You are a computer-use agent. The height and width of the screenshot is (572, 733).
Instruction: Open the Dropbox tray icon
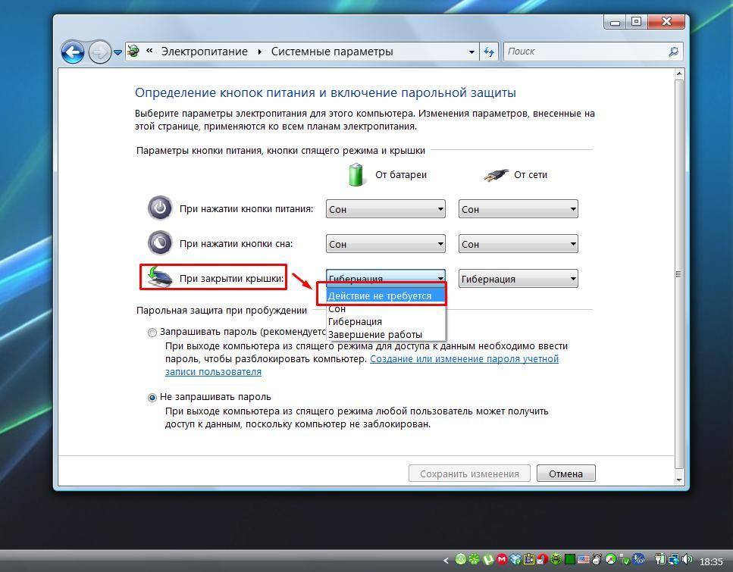click(515, 558)
